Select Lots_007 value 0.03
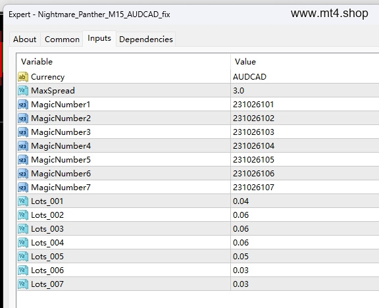This screenshot has width=379, height=308. 241,284
